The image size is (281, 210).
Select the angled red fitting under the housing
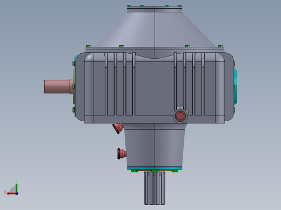coord(118,128)
